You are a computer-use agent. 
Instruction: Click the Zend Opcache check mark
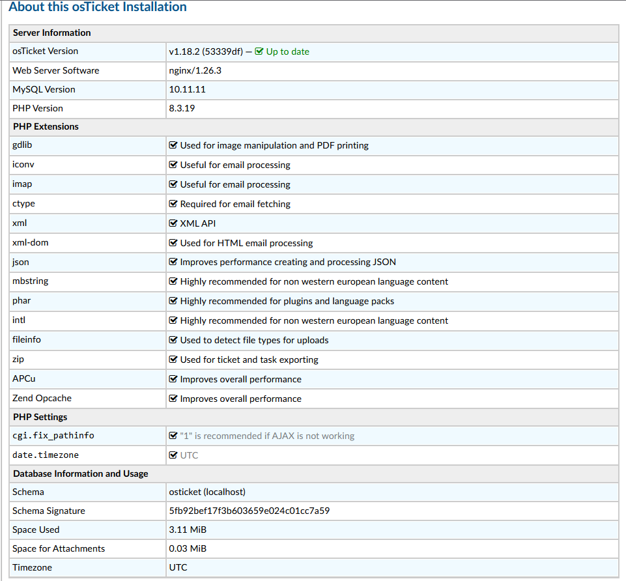point(173,398)
